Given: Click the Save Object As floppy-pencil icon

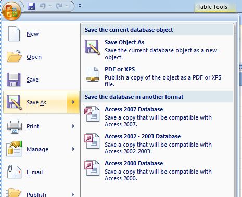Looking at the screenshot, I should click(x=92, y=47).
